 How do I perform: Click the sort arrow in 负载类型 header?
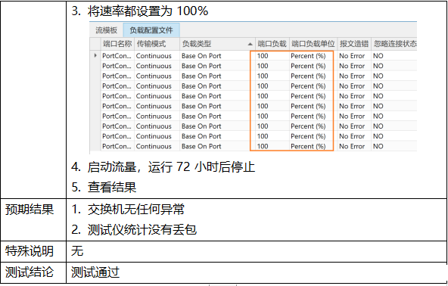click(x=250, y=44)
